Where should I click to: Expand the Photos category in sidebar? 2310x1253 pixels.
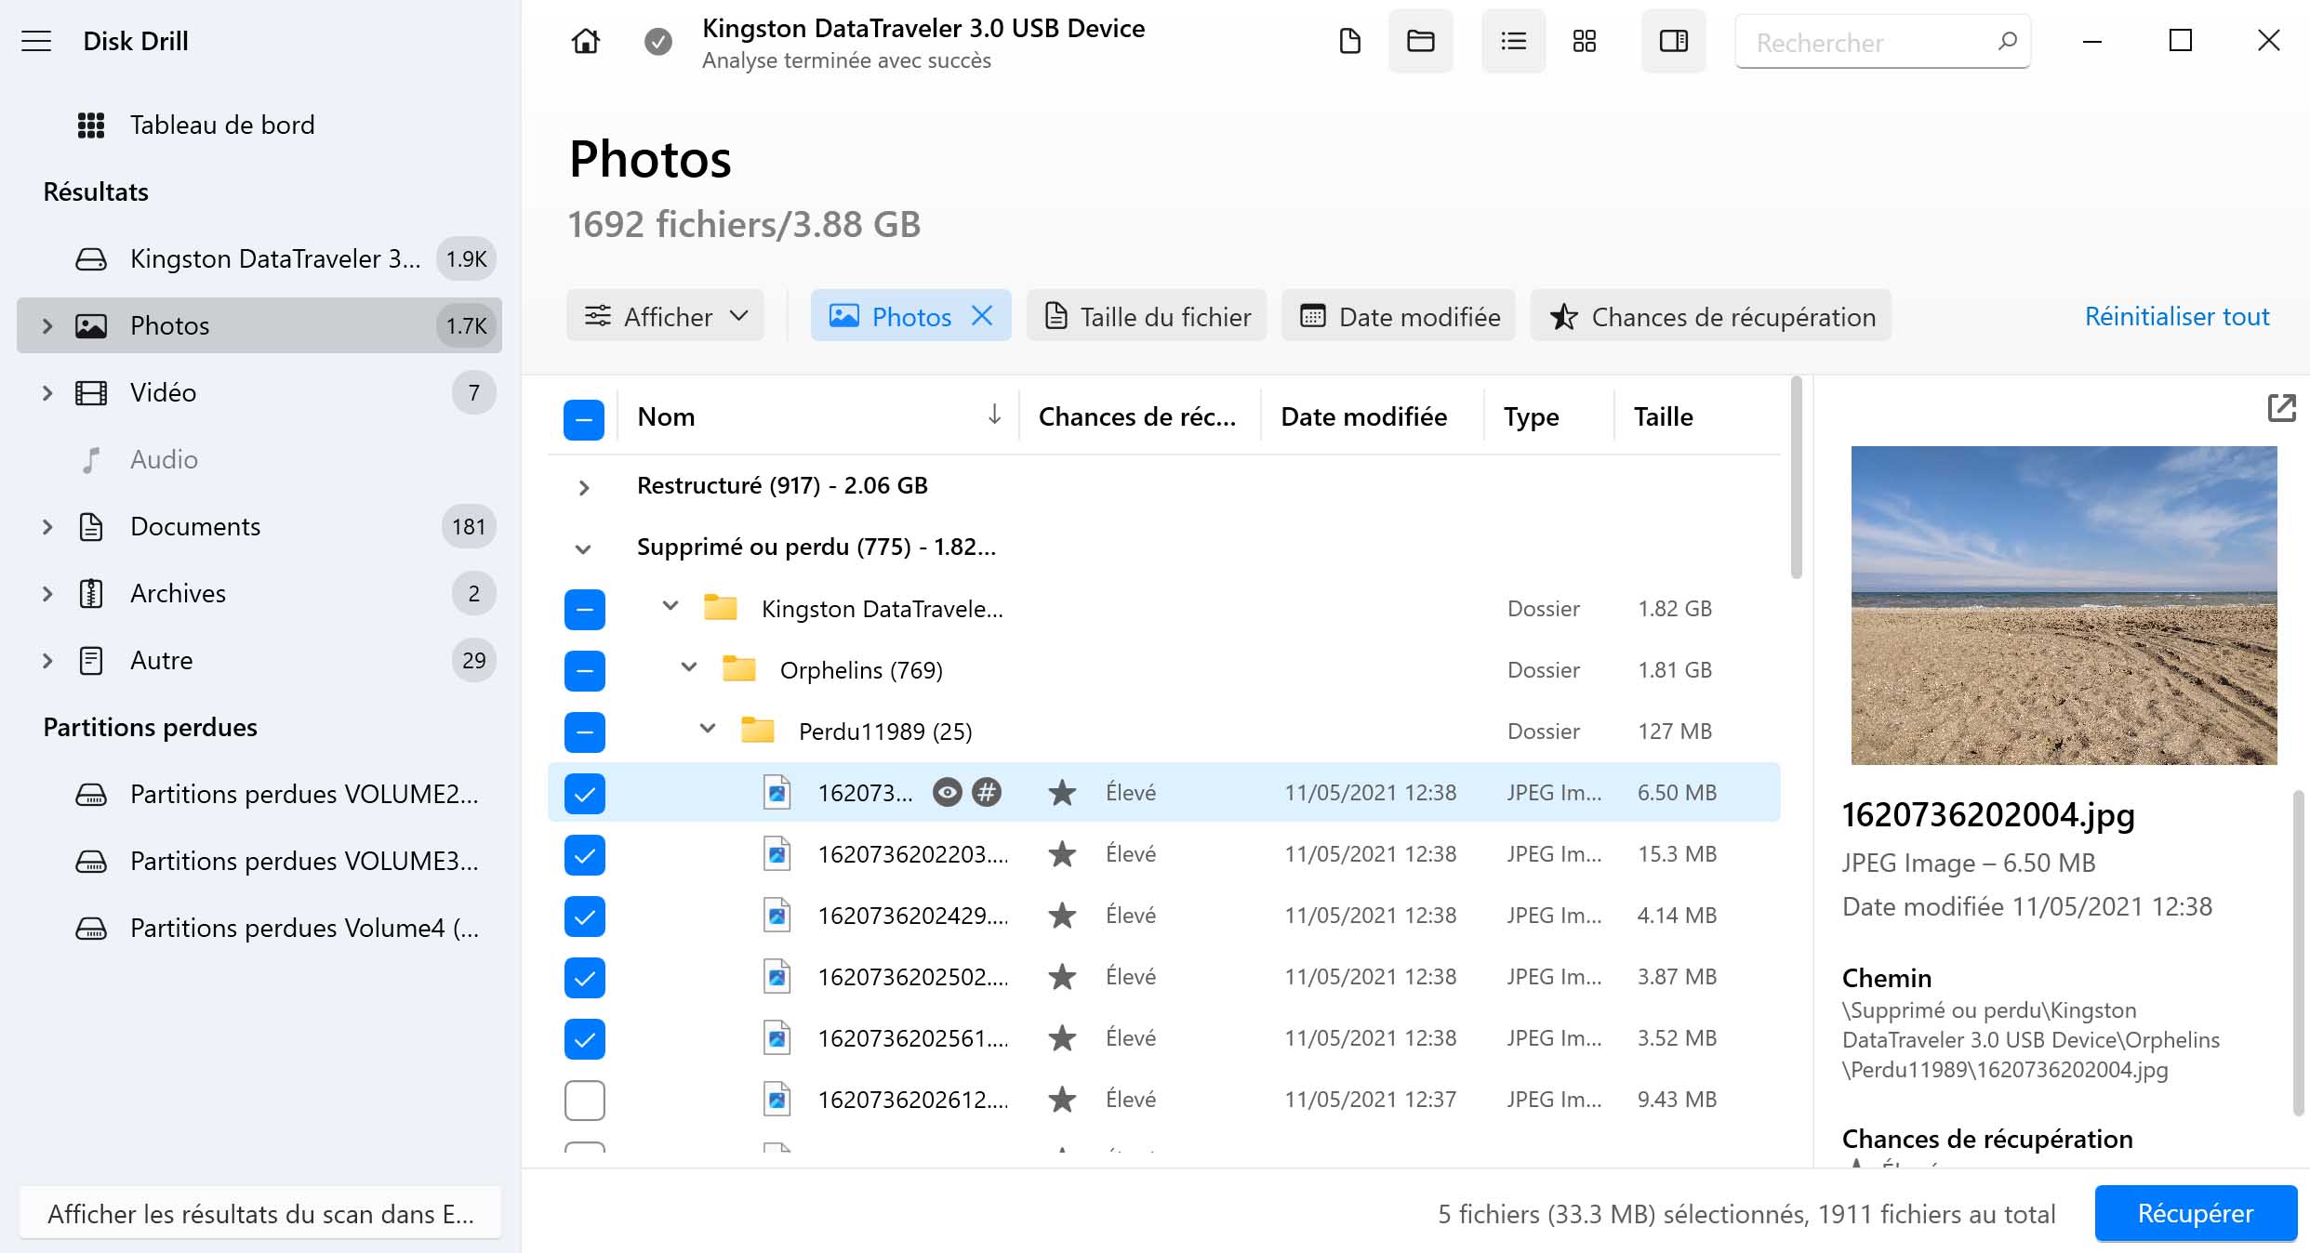(47, 325)
